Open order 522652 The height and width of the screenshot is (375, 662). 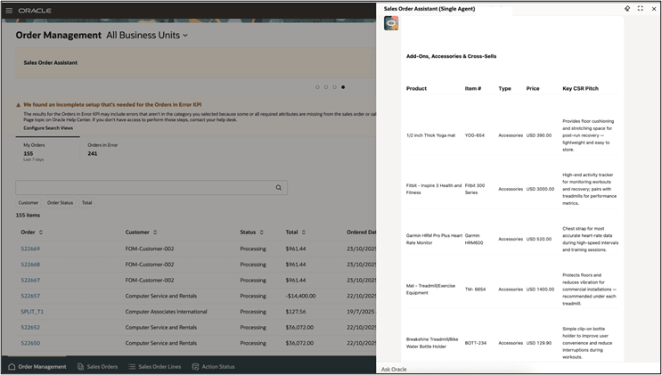(x=30, y=327)
